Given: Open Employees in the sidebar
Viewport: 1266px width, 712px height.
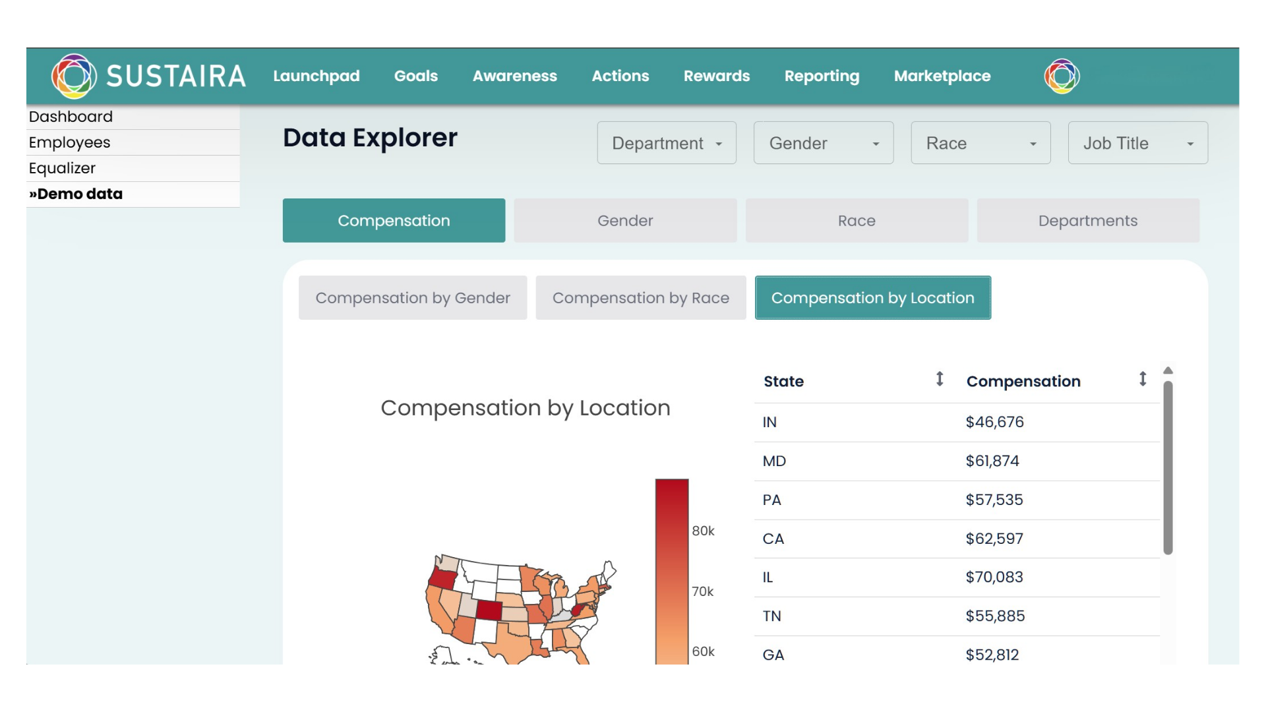Looking at the screenshot, I should (70, 142).
